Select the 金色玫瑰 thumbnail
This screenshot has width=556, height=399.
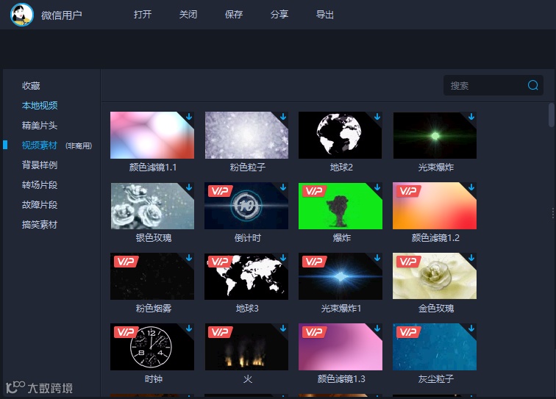[435, 276]
